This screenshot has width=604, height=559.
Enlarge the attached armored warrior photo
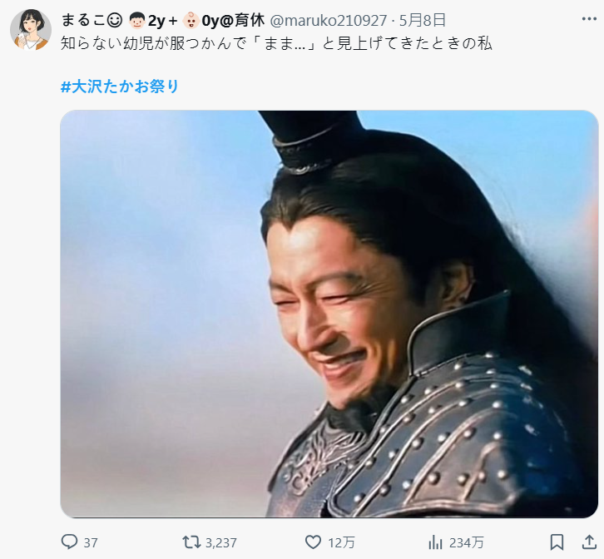(329, 314)
